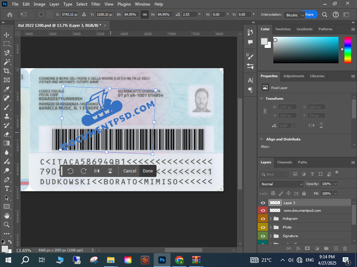
Task: Expand the Signature layer group
Action: (271, 236)
